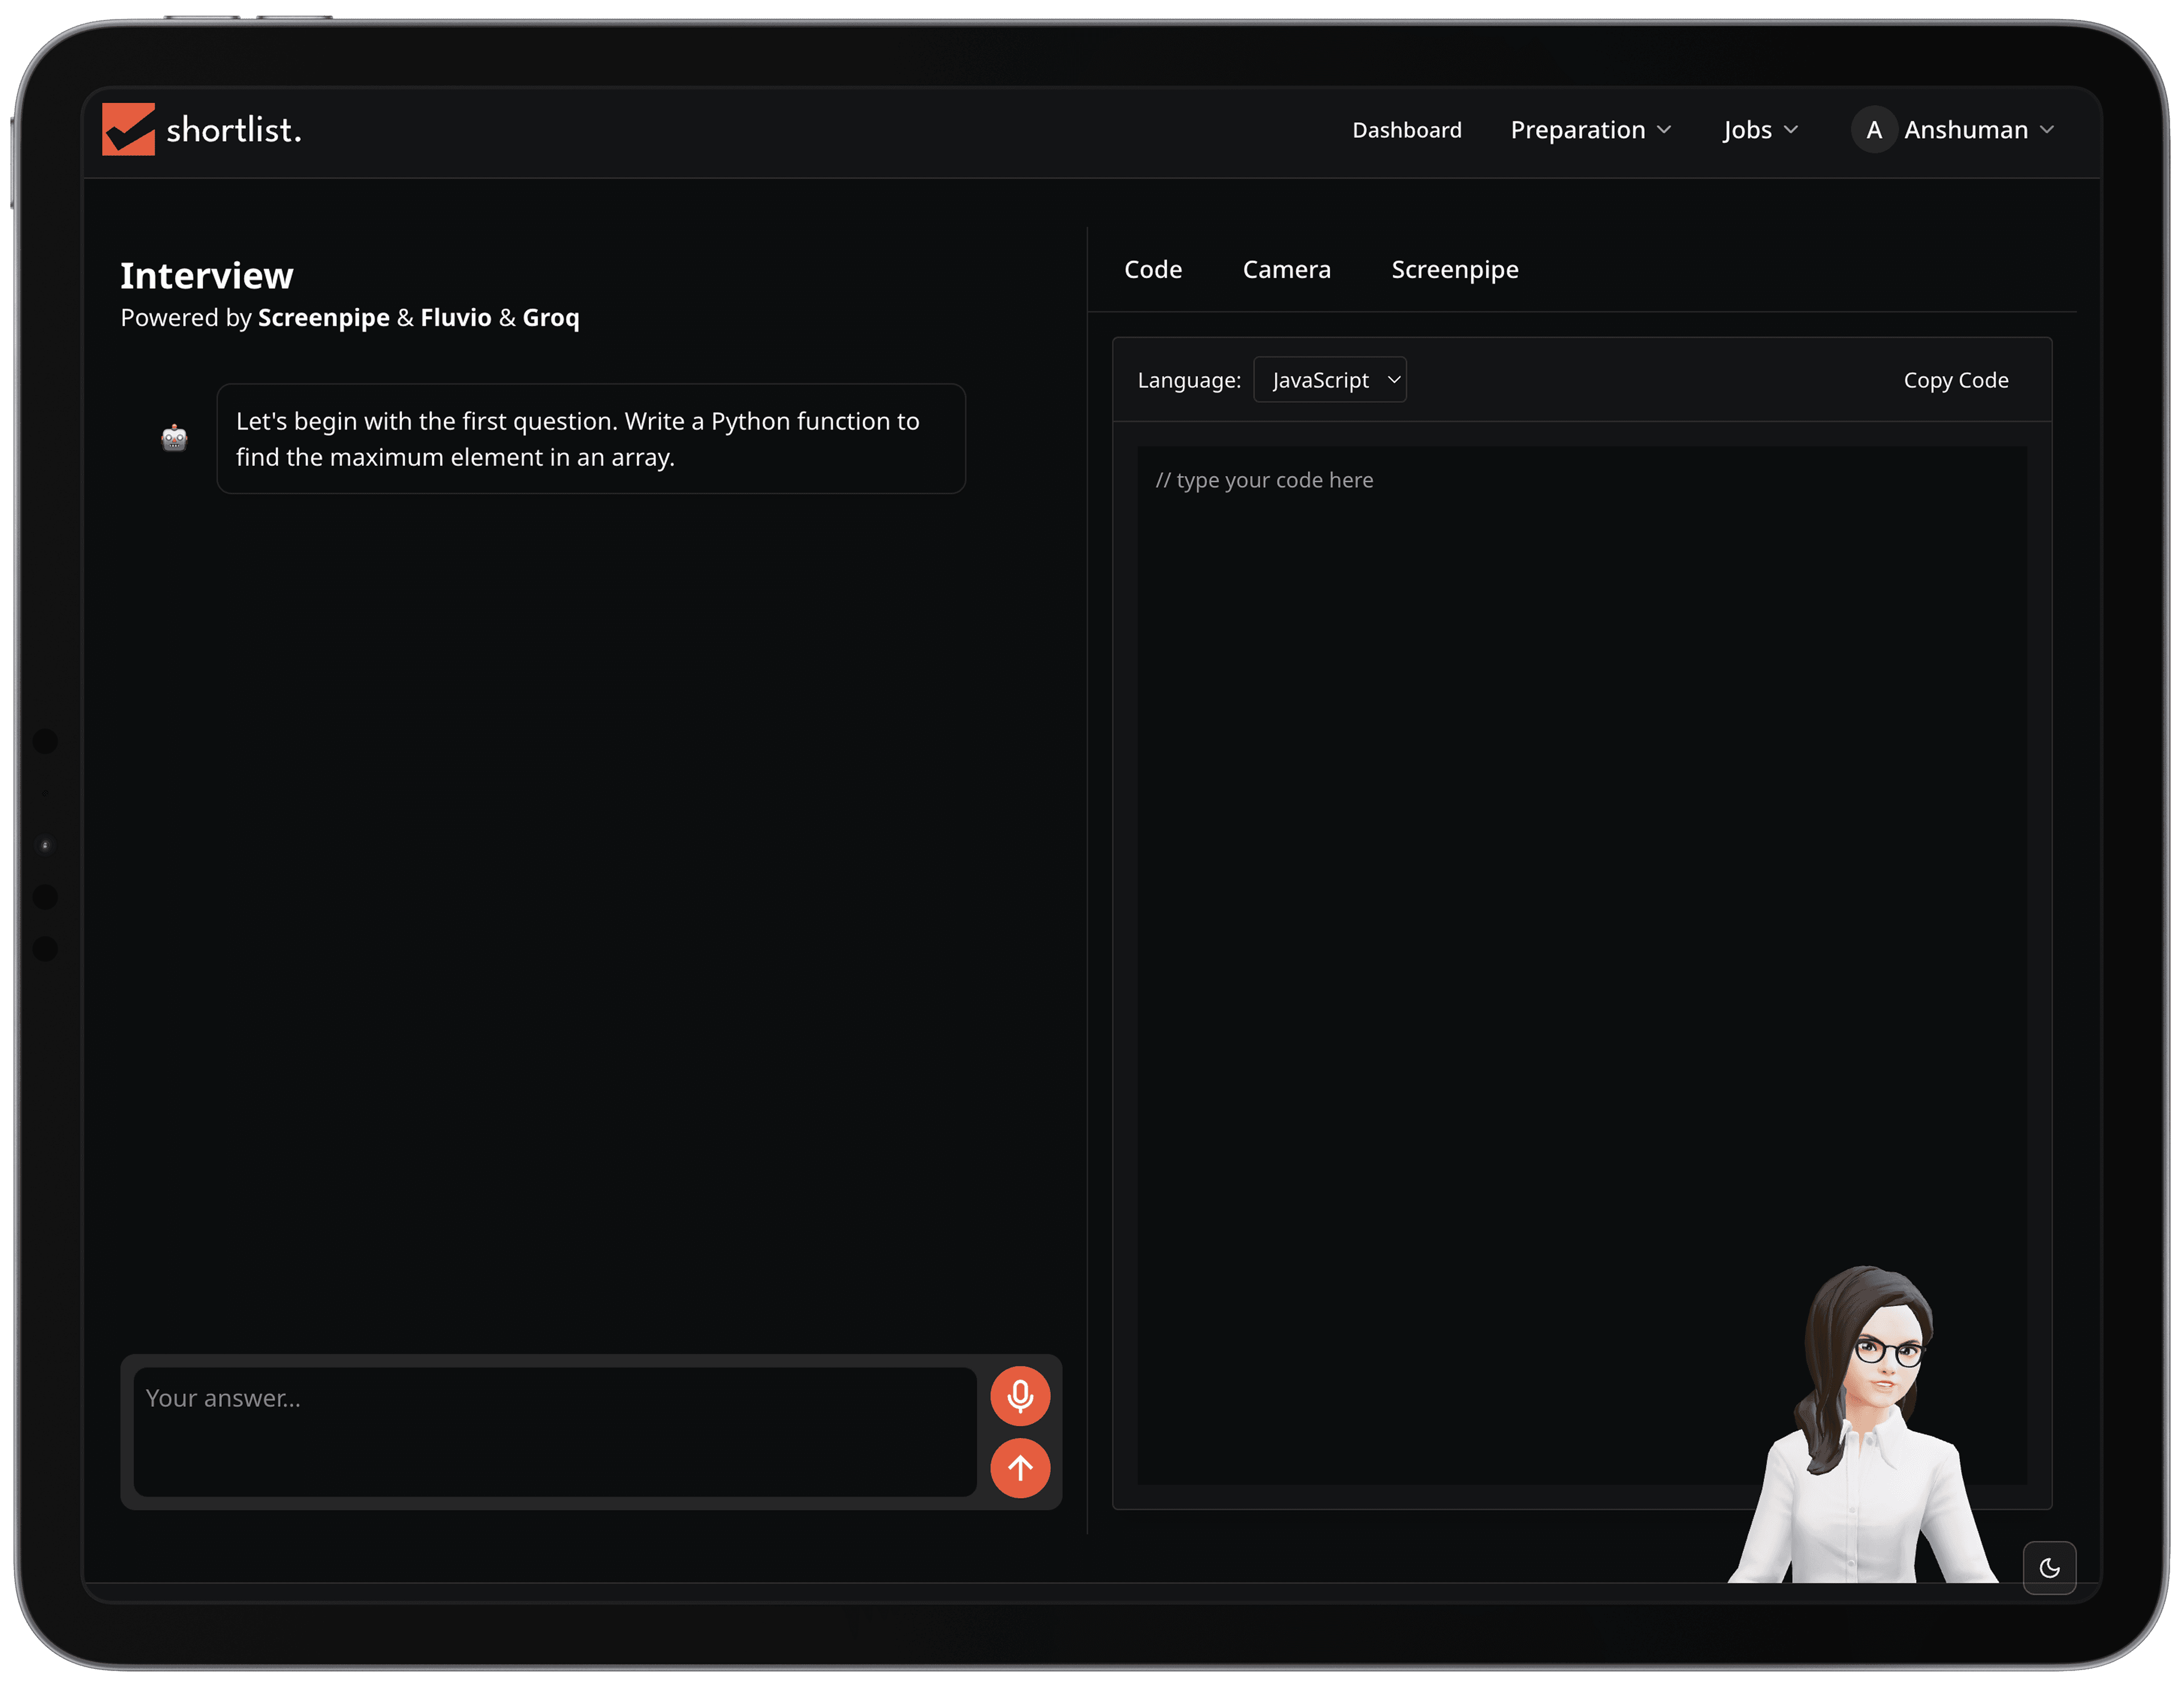Click the microphone record button
The width and height of the screenshot is (2184, 1690).
pyautogui.click(x=1019, y=1395)
